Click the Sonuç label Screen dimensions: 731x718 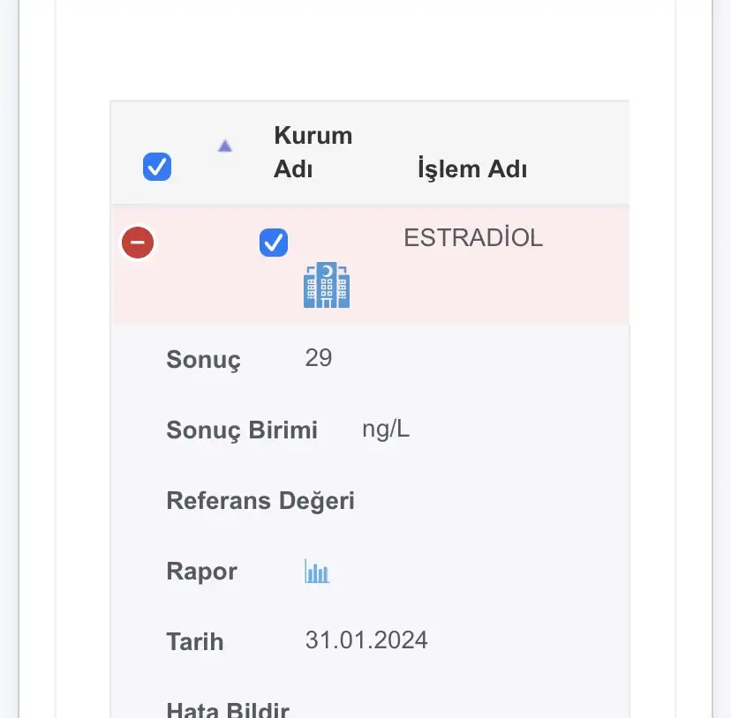203,360
